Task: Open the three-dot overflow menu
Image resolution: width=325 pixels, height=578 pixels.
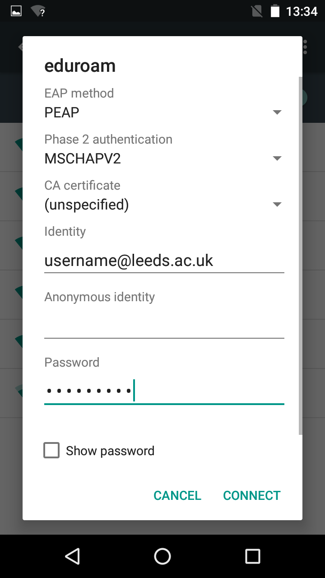Action: tap(306, 47)
